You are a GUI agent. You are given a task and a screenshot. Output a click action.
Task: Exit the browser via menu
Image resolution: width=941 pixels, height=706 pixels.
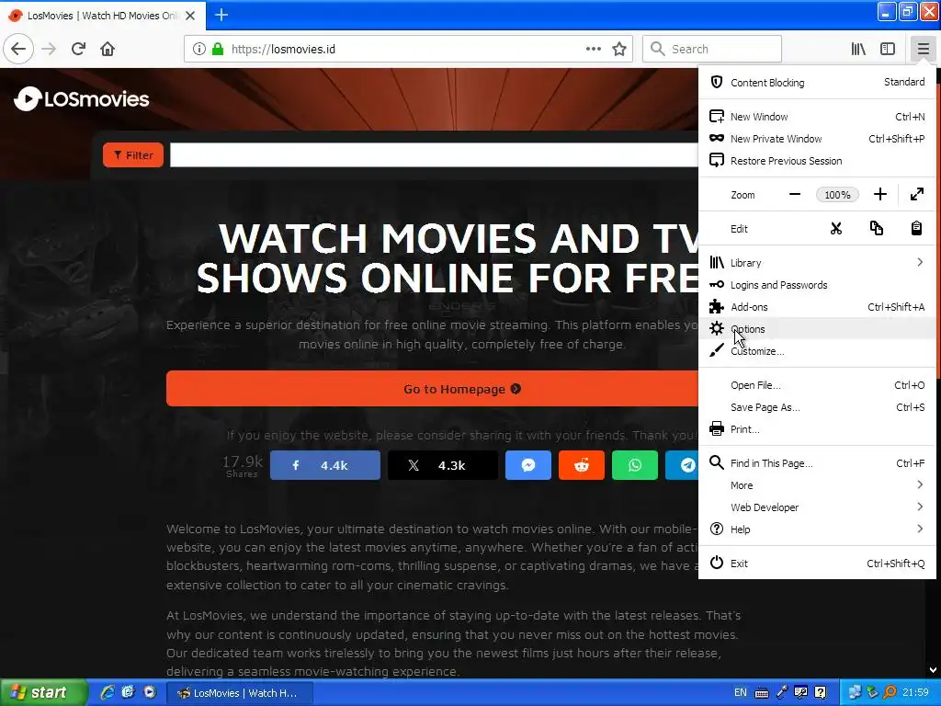(817, 564)
